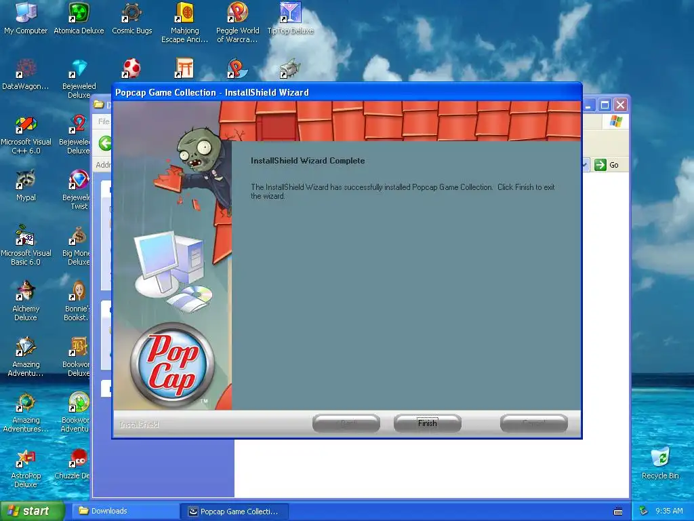Open the File menu in Downloads window
694x521 pixels.
104,121
